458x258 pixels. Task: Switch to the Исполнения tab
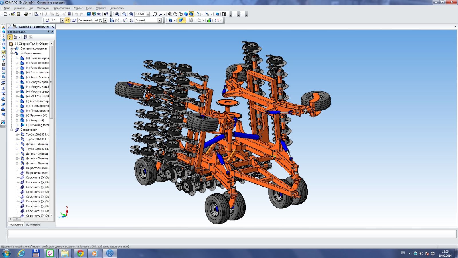point(33,225)
